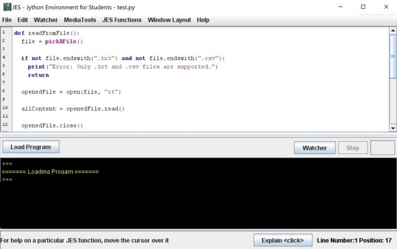This screenshot has width=397, height=249.
Task: Click the Explain <click> button
Action: pos(283,240)
